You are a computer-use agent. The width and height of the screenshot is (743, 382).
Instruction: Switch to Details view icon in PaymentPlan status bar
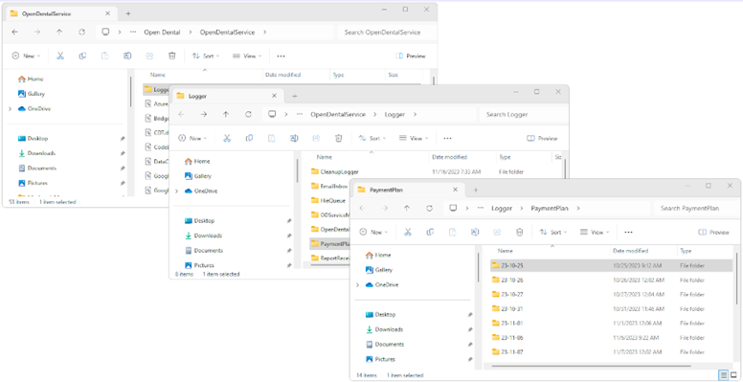point(724,375)
